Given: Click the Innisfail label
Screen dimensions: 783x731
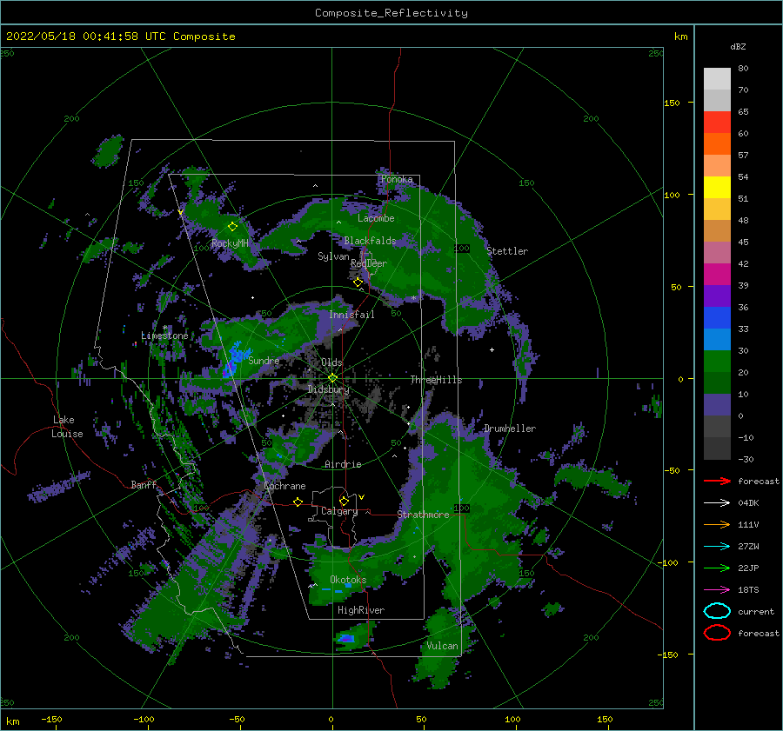Looking at the screenshot, I should [351, 315].
